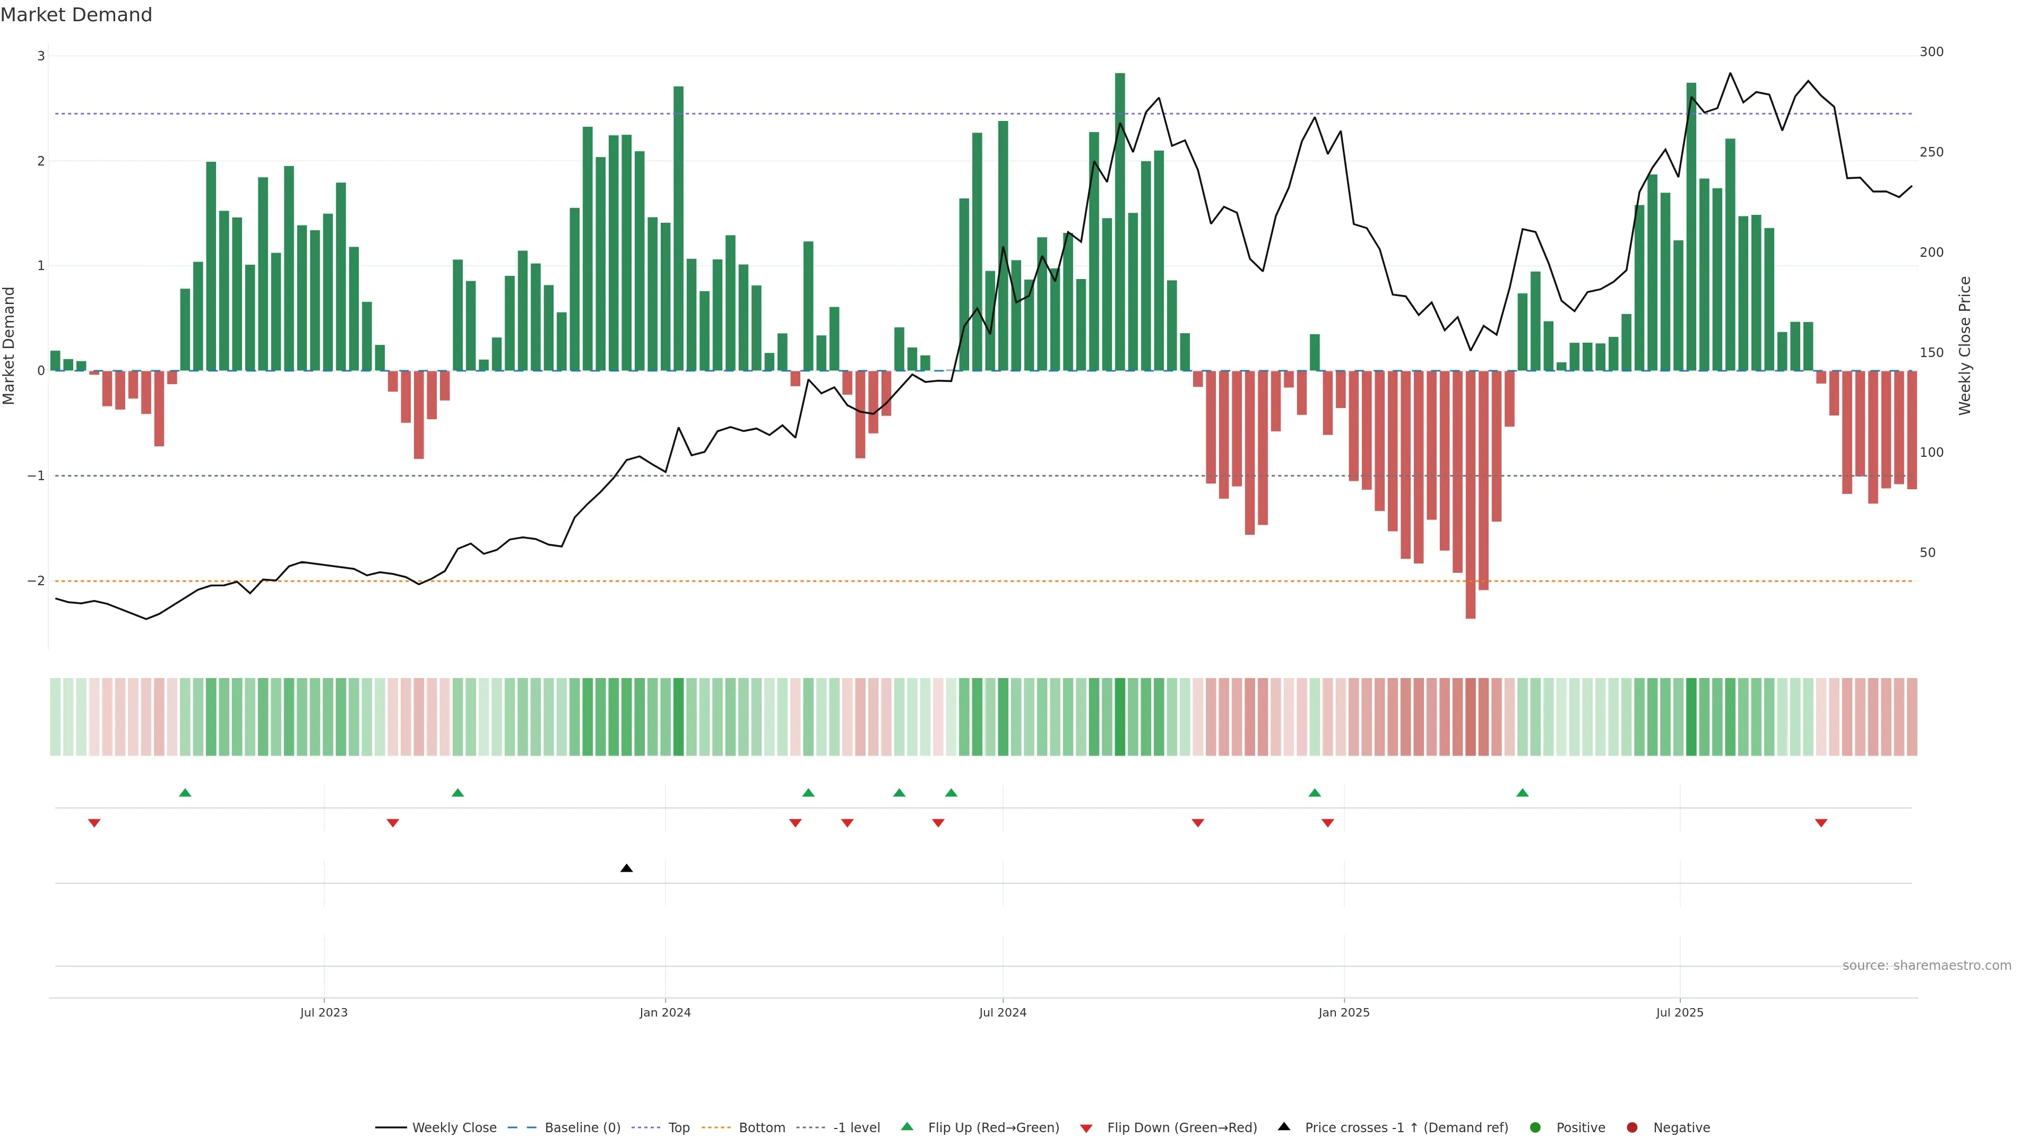Hide the Top dotted line via legend
Viewport: 2038px width, 1146px height.
coord(678,1128)
